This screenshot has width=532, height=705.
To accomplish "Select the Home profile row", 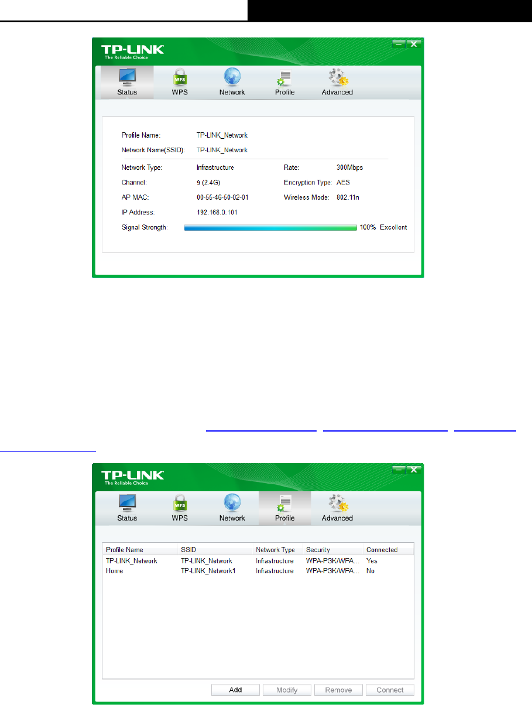I will pyautogui.click(x=258, y=571).
